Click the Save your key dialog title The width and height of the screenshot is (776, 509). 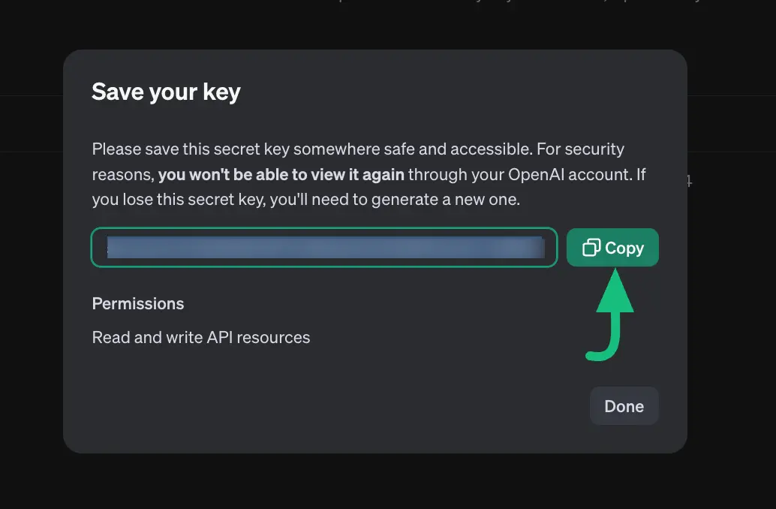(x=166, y=91)
